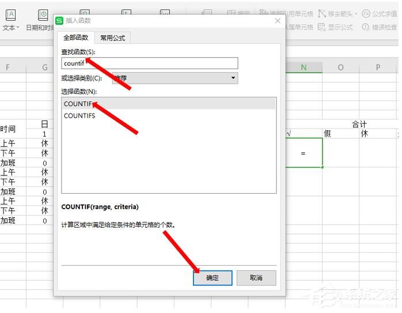Select column O header
This screenshot has height=313, width=402.
(x=340, y=67)
